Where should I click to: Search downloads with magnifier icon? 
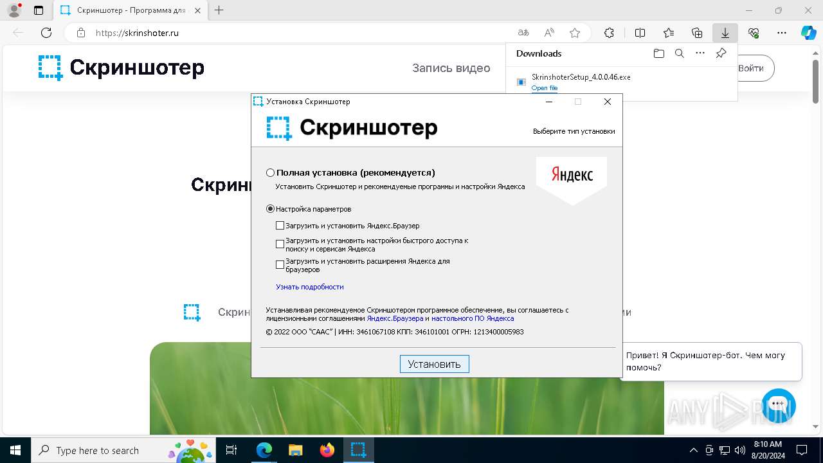coord(680,53)
